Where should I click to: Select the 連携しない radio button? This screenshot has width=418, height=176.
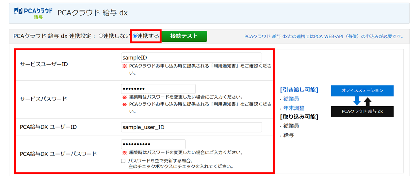tap(101, 36)
